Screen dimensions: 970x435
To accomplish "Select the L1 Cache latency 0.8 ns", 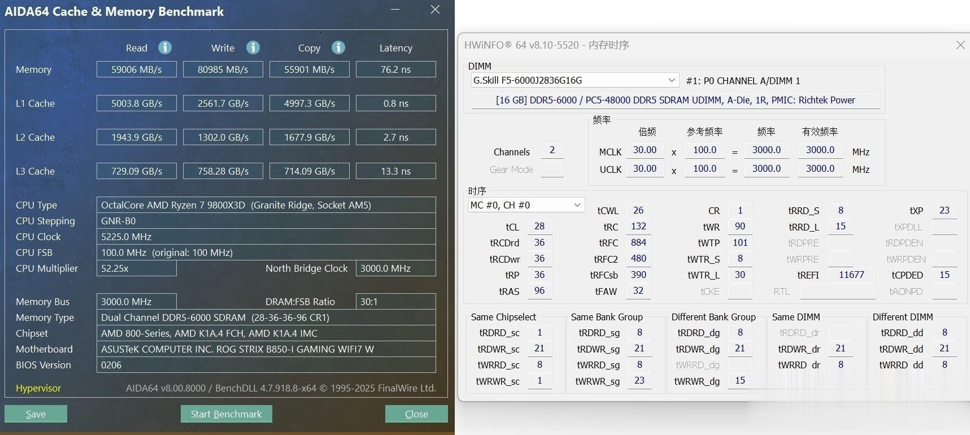I will pyautogui.click(x=396, y=103).
